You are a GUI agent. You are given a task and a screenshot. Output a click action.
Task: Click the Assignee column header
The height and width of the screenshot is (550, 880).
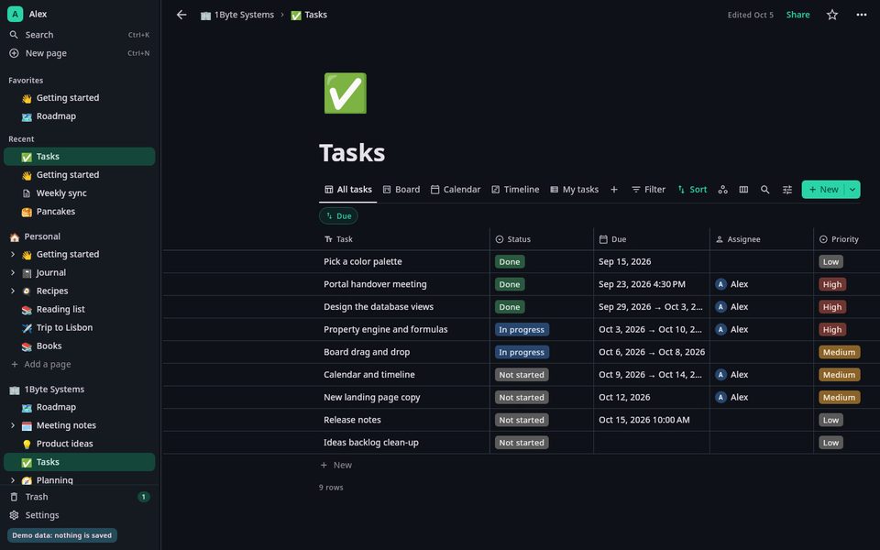(762, 239)
